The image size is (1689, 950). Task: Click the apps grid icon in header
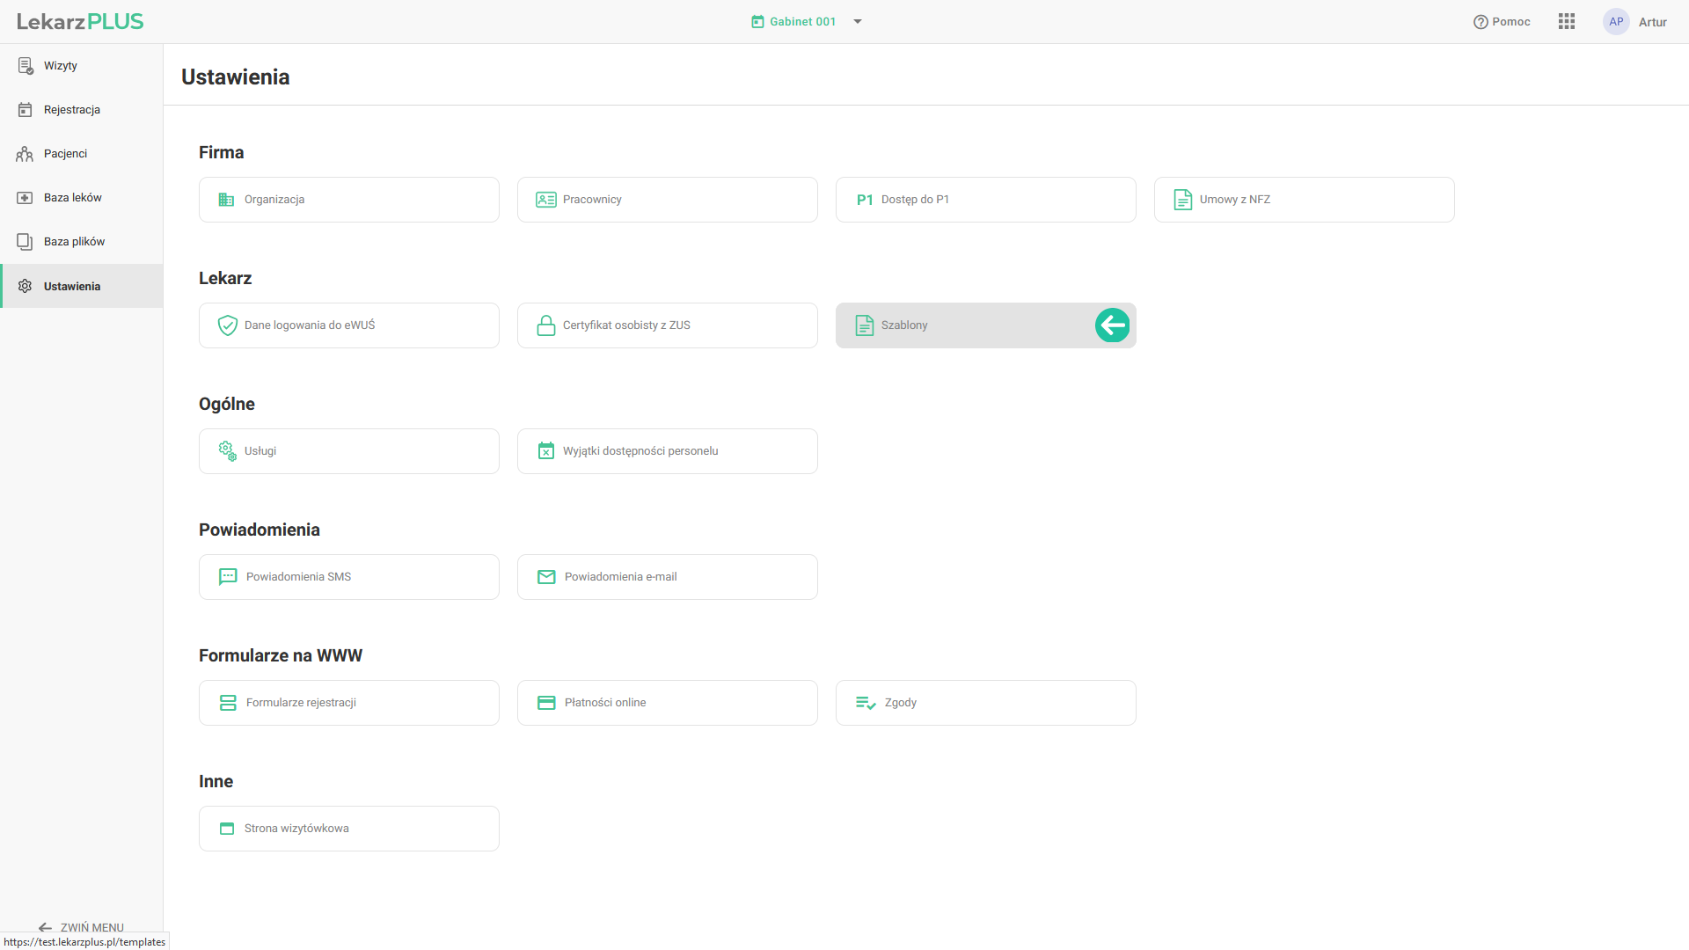pyautogui.click(x=1566, y=22)
